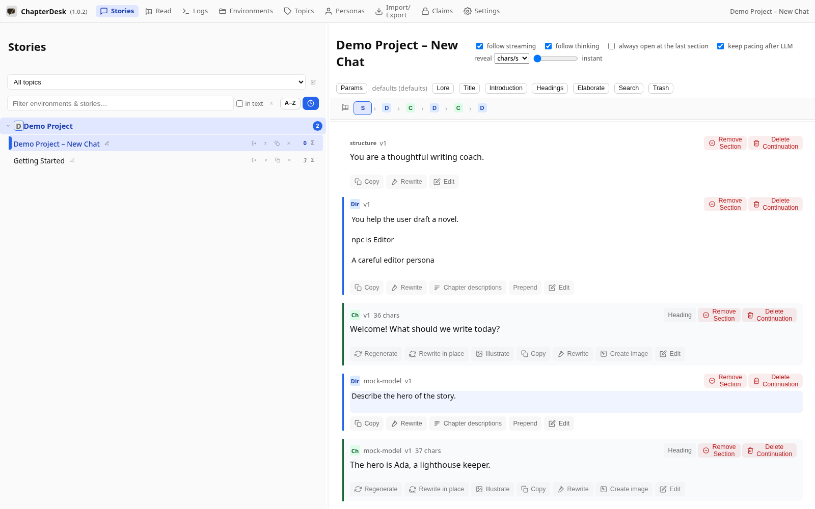This screenshot has width=815, height=509.
Task: Click duplicate icon on Getting Started row
Action: [x=278, y=160]
